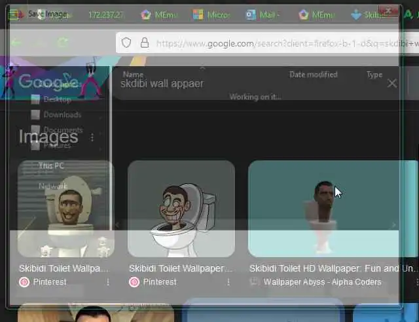The height and width of the screenshot is (322, 419).
Task: Sort files by Date modified column
Action: pos(313,75)
